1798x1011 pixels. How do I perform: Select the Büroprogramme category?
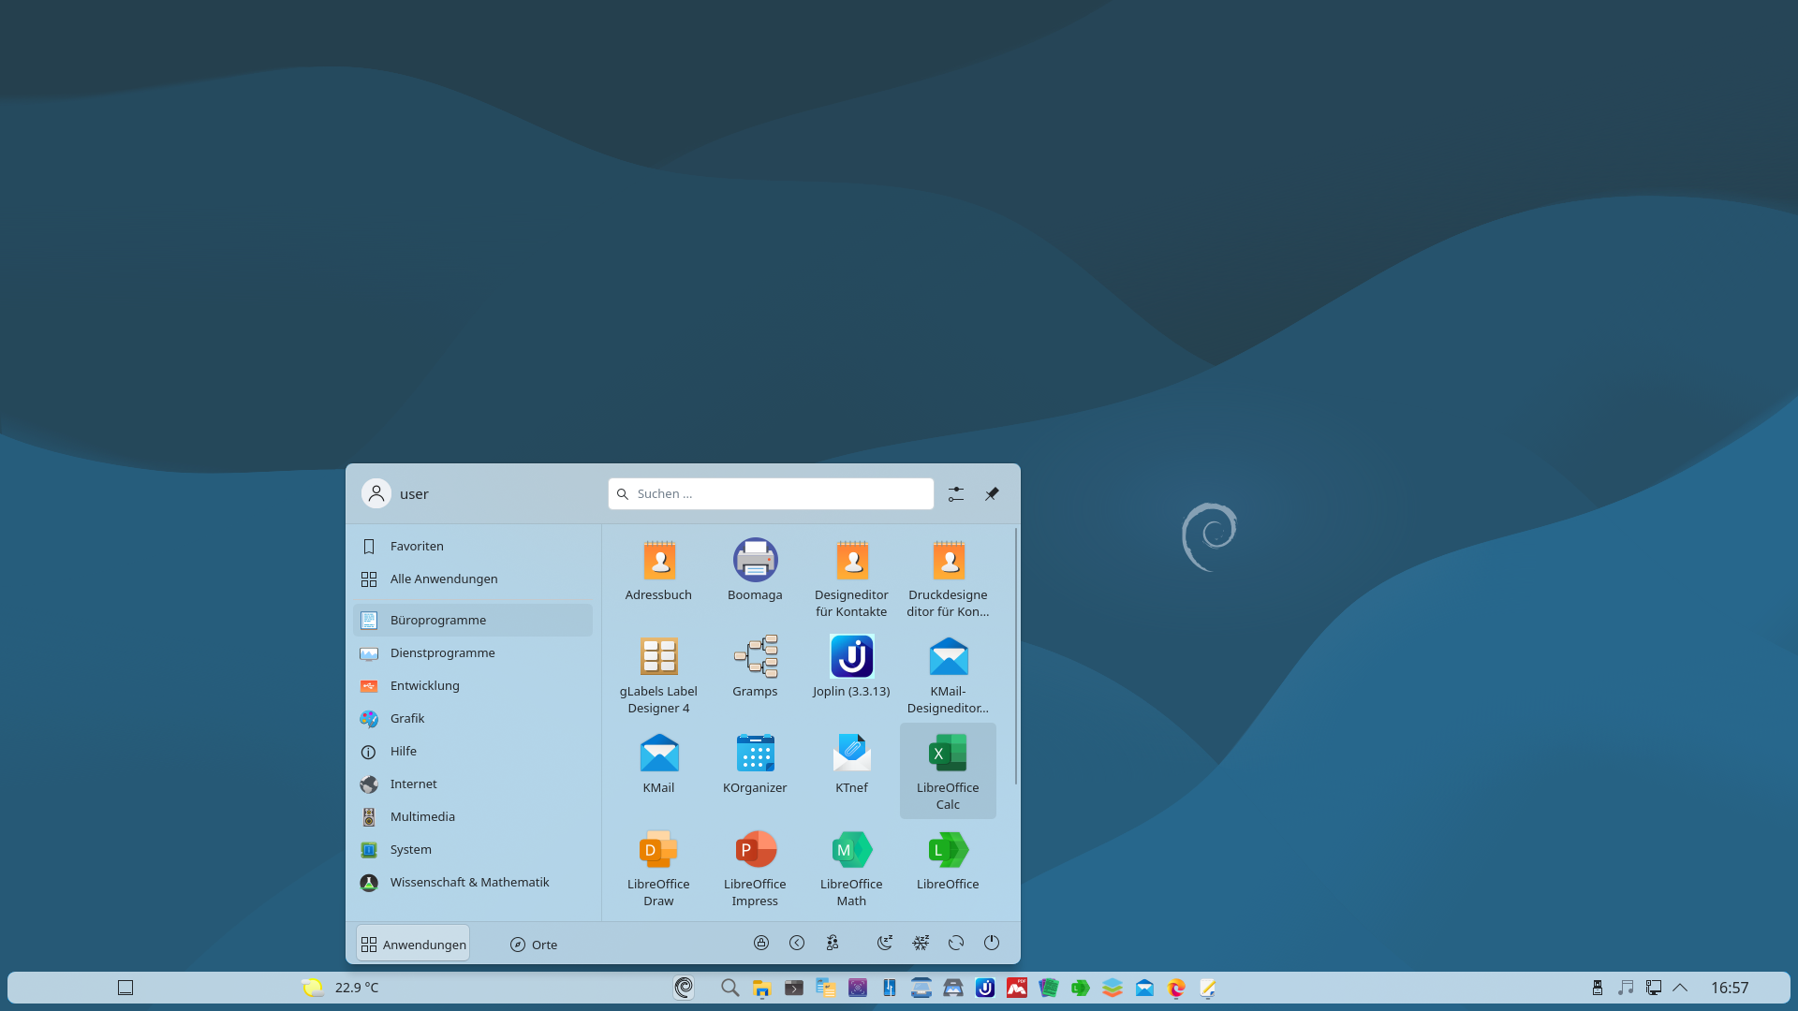coord(473,620)
